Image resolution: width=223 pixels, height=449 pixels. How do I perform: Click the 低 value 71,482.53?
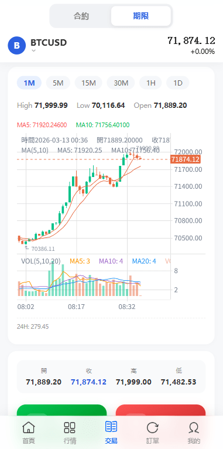click(x=179, y=382)
